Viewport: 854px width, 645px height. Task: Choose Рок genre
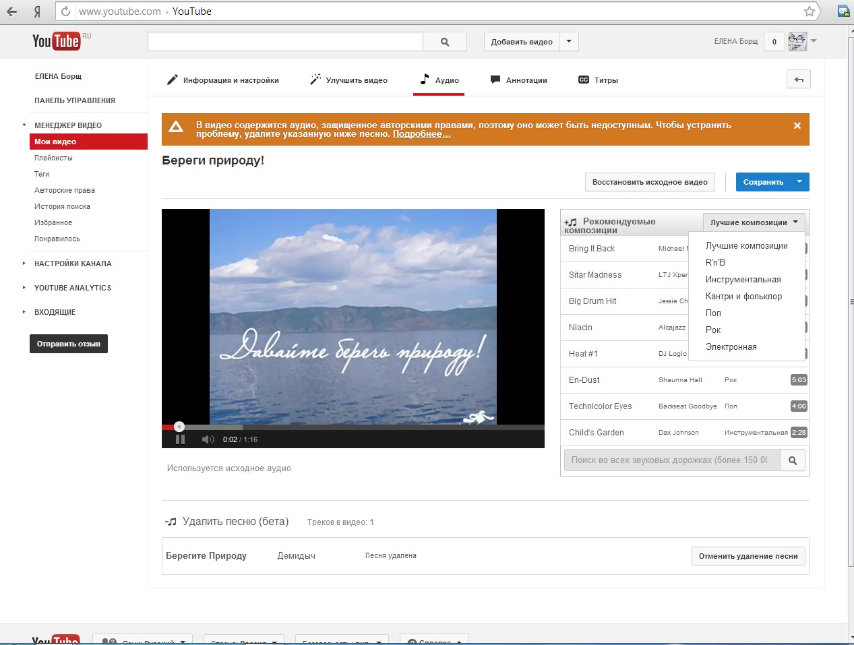click(713, 330)
